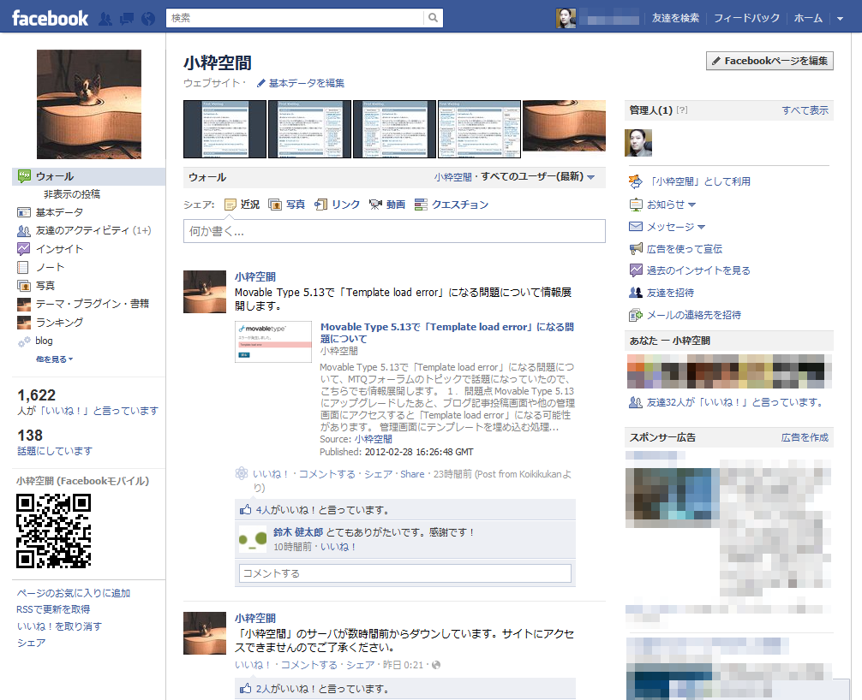
Task: Expand お知らせ dropdown
Action: 671,205
